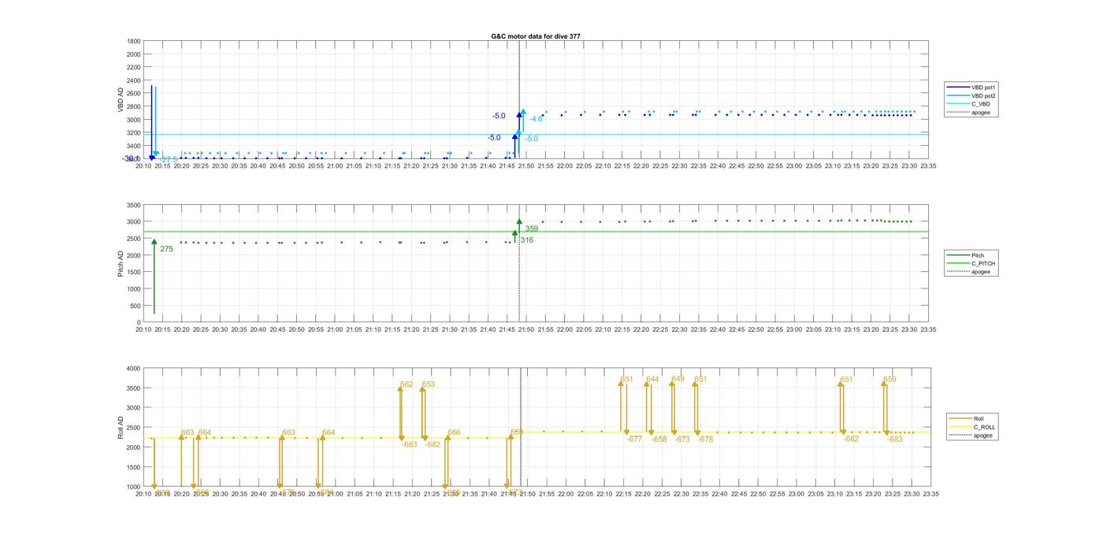The height and width of the screenshot is (546, 1103).
Task: Click the "-678" roll annotation
Action: 705,440
